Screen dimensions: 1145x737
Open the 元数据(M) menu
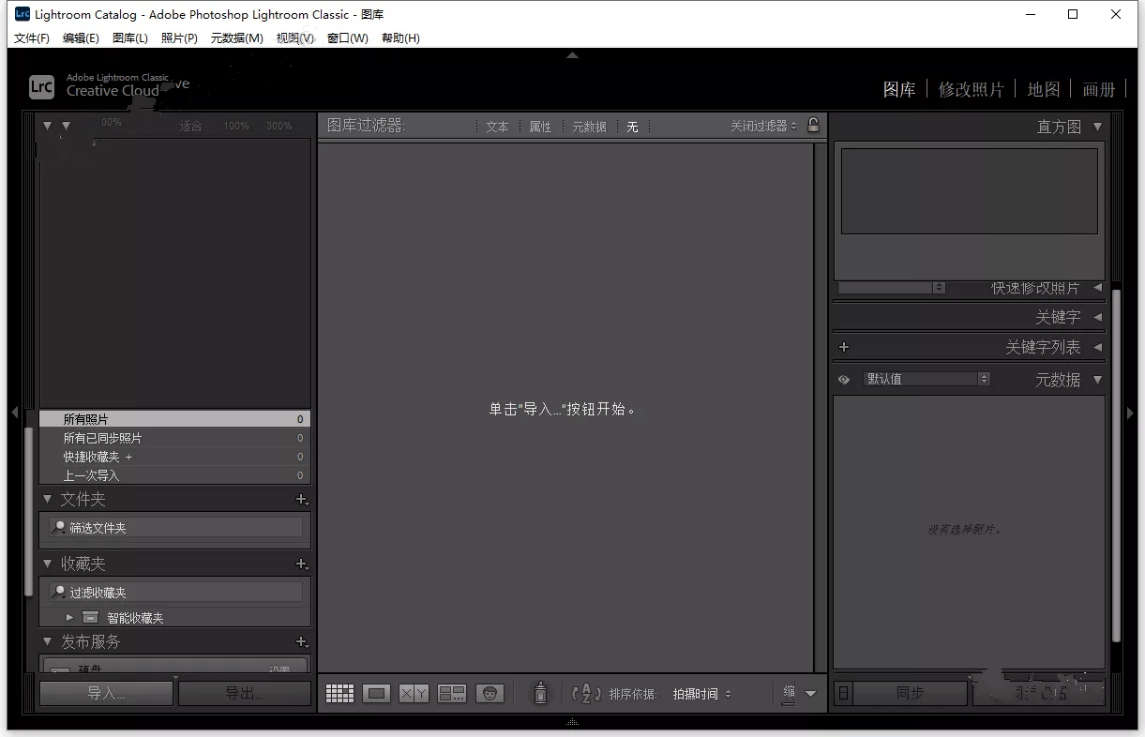(x=237, y=38)
